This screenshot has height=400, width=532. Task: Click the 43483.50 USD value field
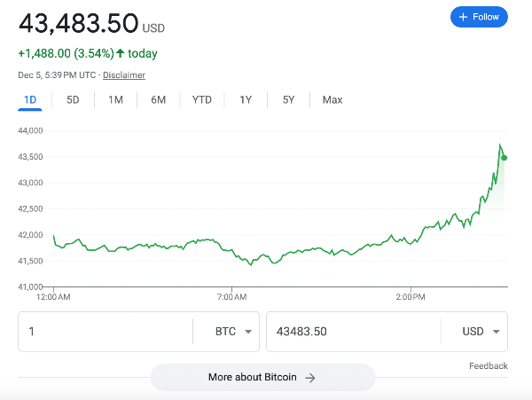click(x=354, y=332)
